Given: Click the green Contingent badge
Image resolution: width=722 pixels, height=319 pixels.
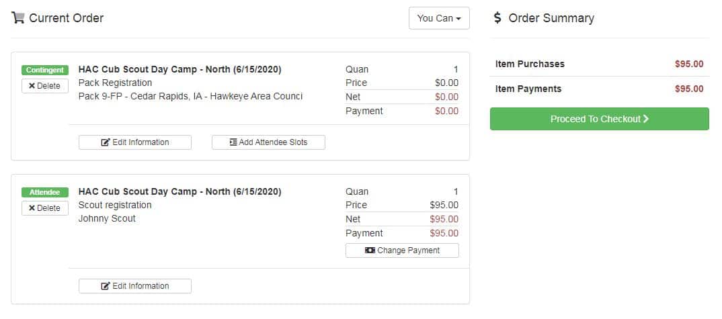Looking at the screenshot, I should tap(44, 70).
